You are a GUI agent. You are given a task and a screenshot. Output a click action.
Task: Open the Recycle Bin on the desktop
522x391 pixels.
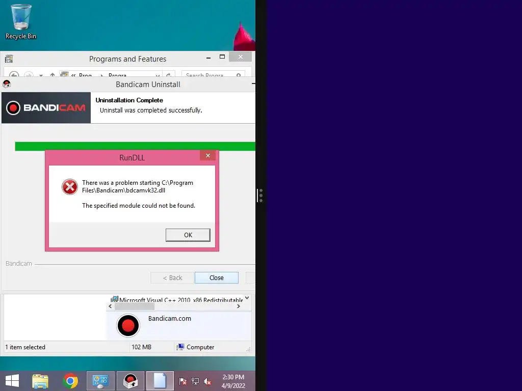click(20, 21)
